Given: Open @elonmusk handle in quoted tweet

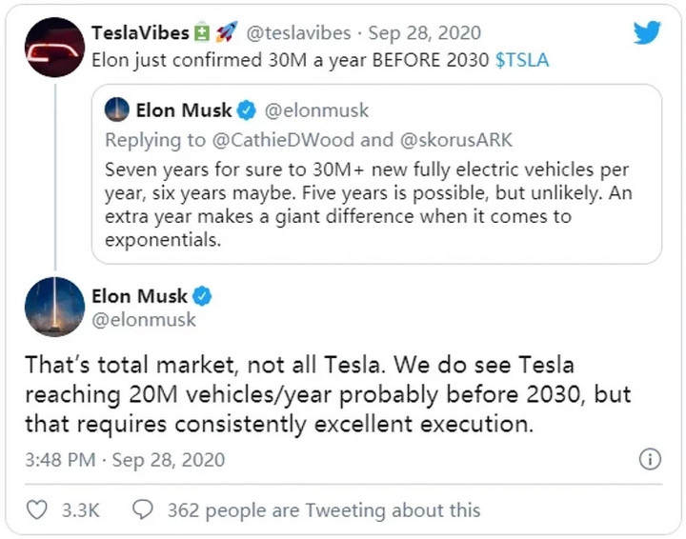Looking at the screenshot, I should (316, 110).
